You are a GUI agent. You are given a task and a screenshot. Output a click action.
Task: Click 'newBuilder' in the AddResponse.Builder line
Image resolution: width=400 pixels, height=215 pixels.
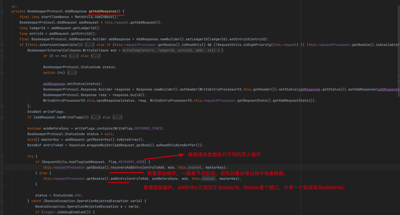(170, 39)
